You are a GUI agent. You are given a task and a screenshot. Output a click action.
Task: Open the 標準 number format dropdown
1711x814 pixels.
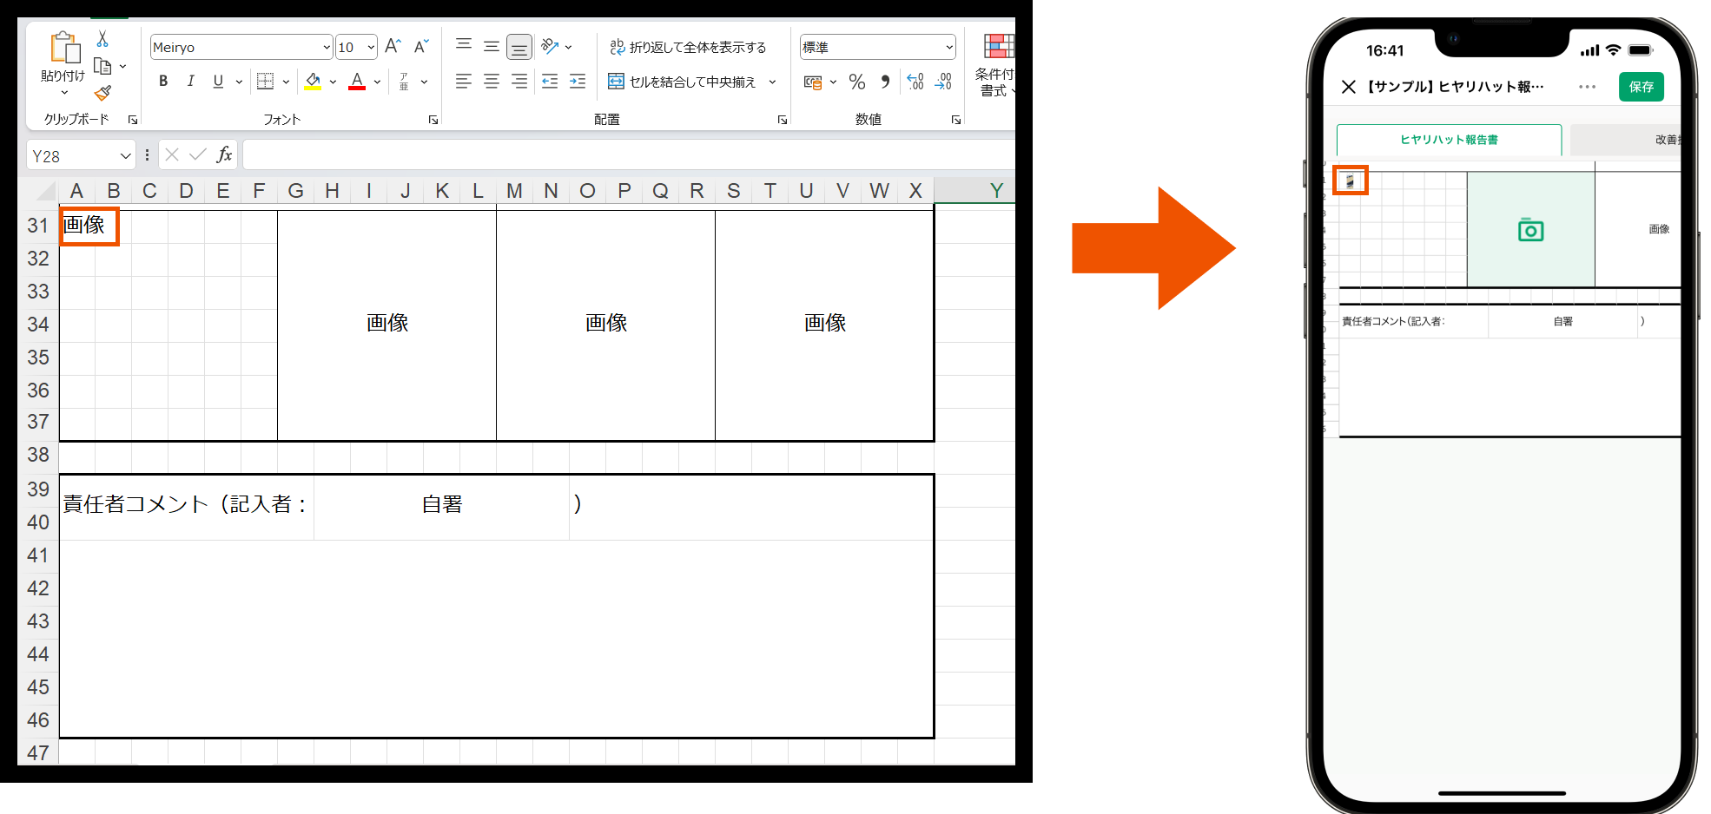click(x=876, y=47)
